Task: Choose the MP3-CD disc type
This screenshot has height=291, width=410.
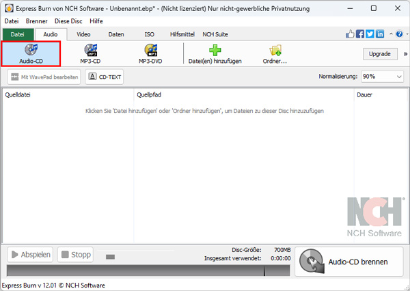Action: coord(90,53)
